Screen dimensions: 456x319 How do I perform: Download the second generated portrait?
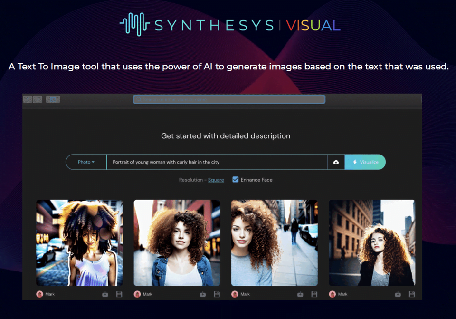(x=203, y=294)
